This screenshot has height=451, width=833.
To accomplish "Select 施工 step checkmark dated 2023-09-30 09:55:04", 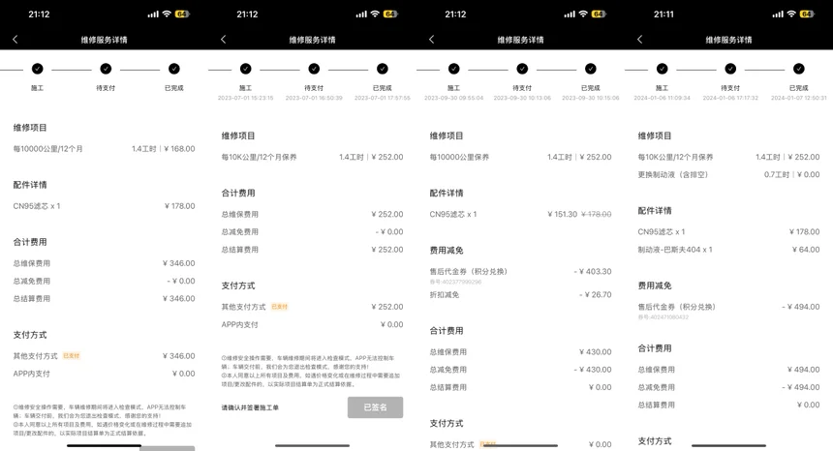I will point(453,69).
